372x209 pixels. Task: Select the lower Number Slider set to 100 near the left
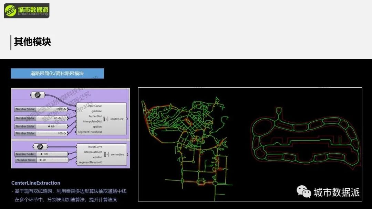point(41,154)
